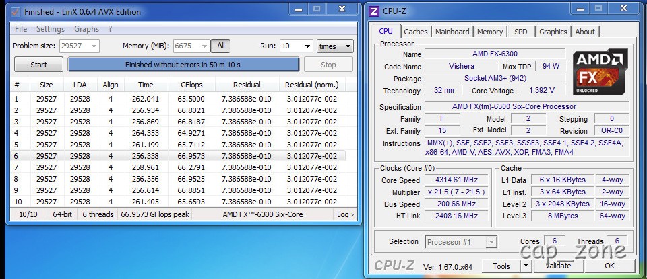The image size is (647, 279).
Task: Click the Time column header
Action: point(146,85)
